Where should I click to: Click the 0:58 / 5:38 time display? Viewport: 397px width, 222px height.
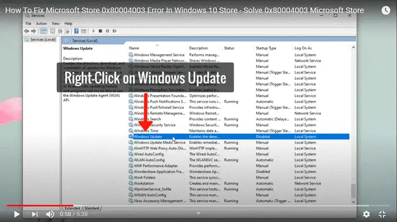point(74,214)
